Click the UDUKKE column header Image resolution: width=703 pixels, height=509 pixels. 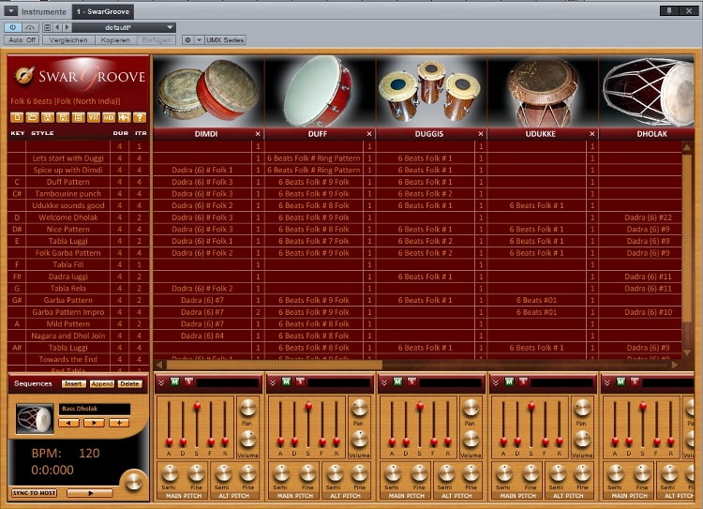(x=540, y=134)
